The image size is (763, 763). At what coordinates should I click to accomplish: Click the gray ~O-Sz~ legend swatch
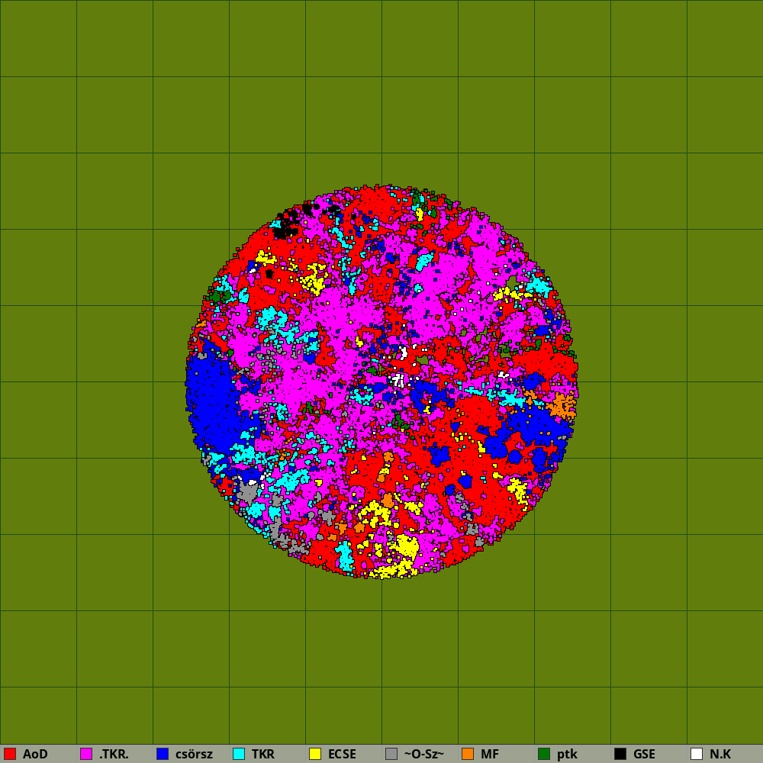coord(391,754)
